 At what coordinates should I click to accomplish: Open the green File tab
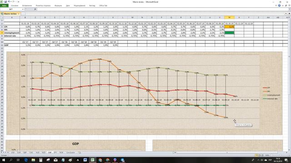pos(4,5)
